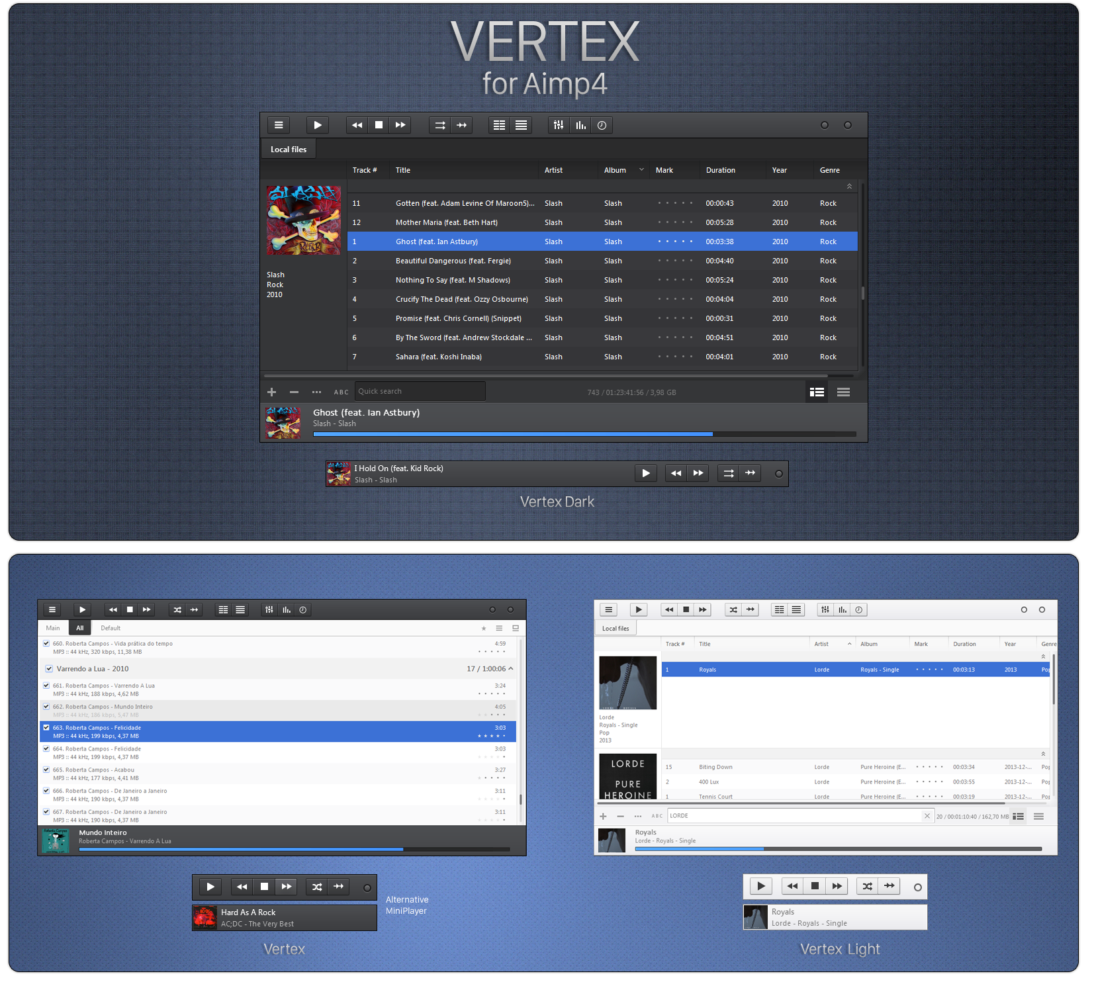The width and height of the screenshot is (1094, 982).
Task: Open the main menu in Vertex Light window
Action: [609, 610]
